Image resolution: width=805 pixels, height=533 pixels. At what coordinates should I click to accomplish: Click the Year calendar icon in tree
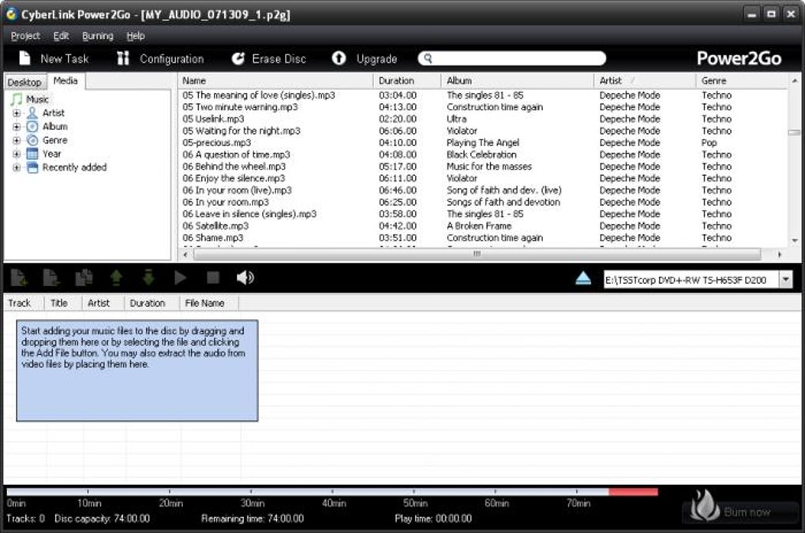point(32,154)
